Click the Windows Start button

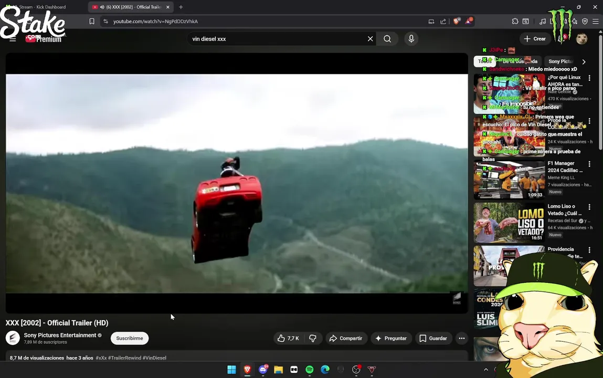click(231, 370)
